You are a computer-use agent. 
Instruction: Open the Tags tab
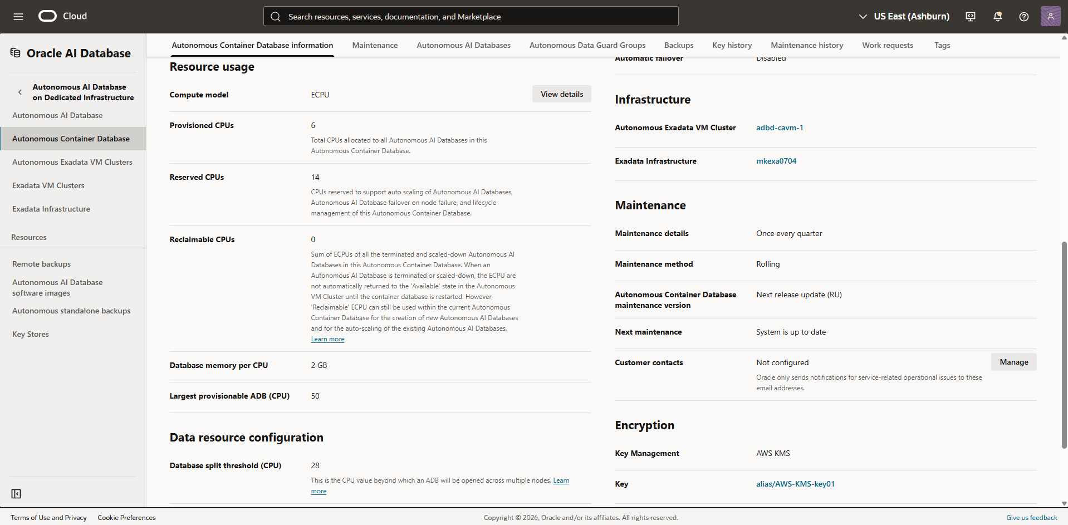tap(942, 45)
